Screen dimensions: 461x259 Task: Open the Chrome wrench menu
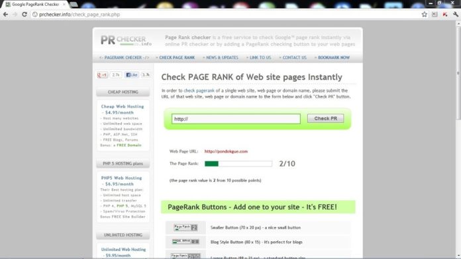point(456,15)
